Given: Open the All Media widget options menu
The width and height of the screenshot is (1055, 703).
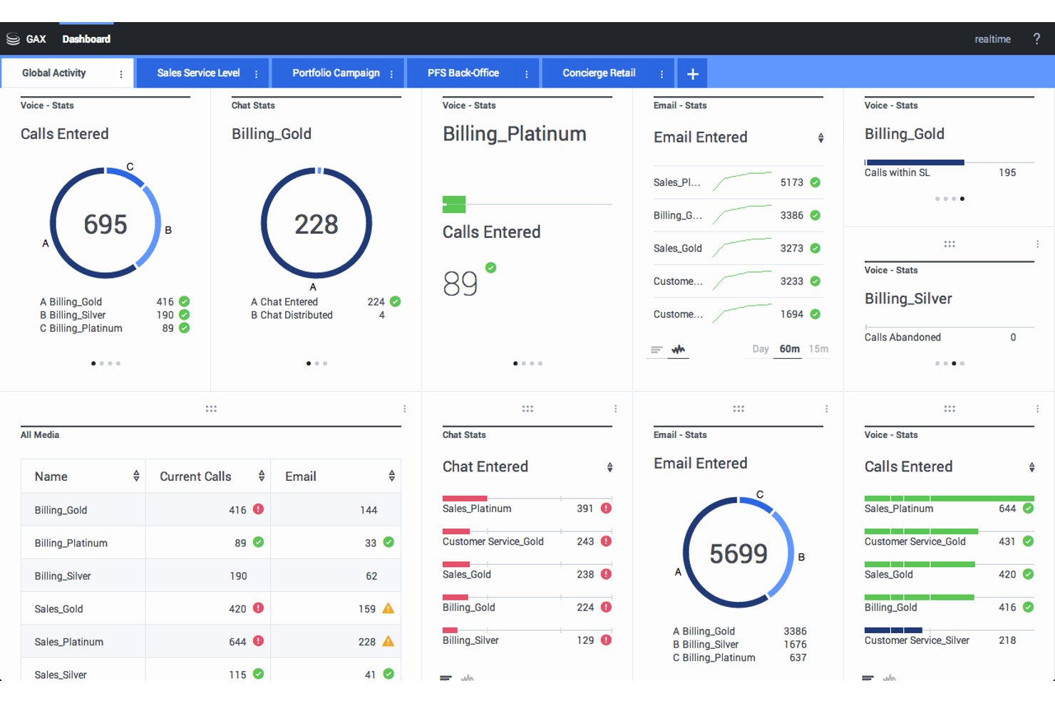Looking at the screenshot, I should 404,409.
